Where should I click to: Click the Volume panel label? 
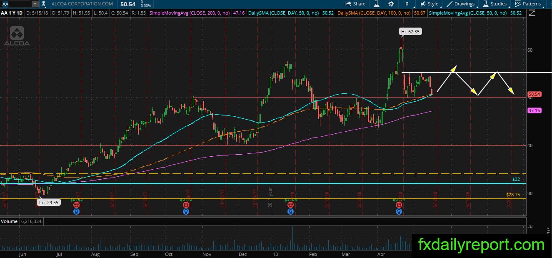(x=10, y=221)
